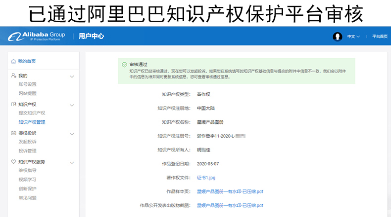Collapse the 我的 sidebar section chevron
Screen dimensions: 391x222
point(72,76)
